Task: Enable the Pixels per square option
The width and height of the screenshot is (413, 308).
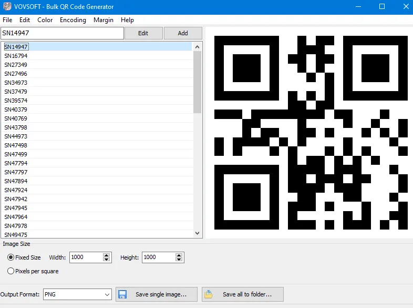Action: [11, 271]
